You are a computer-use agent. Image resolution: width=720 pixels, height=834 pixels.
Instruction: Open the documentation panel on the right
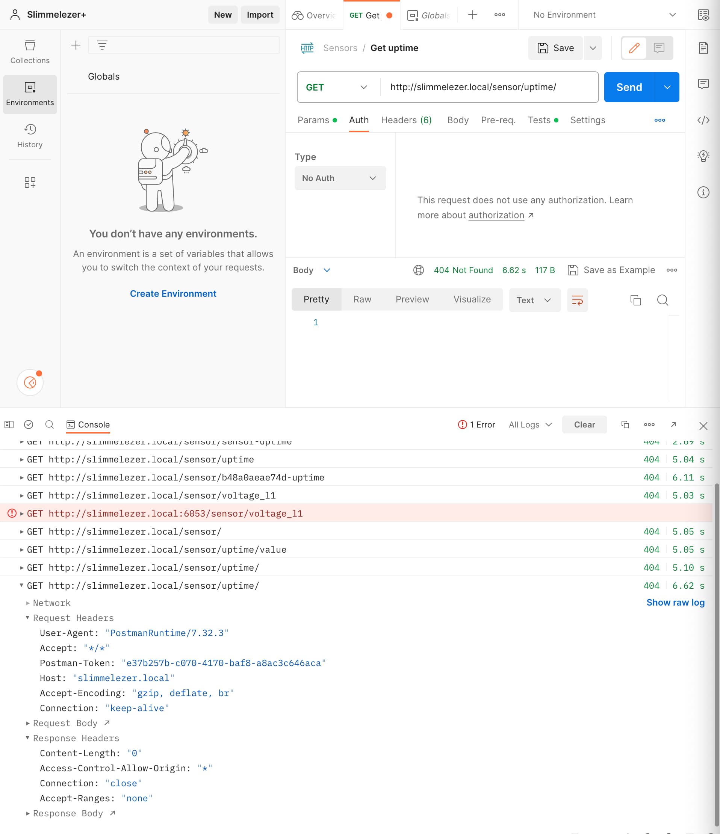pos(703,48)
